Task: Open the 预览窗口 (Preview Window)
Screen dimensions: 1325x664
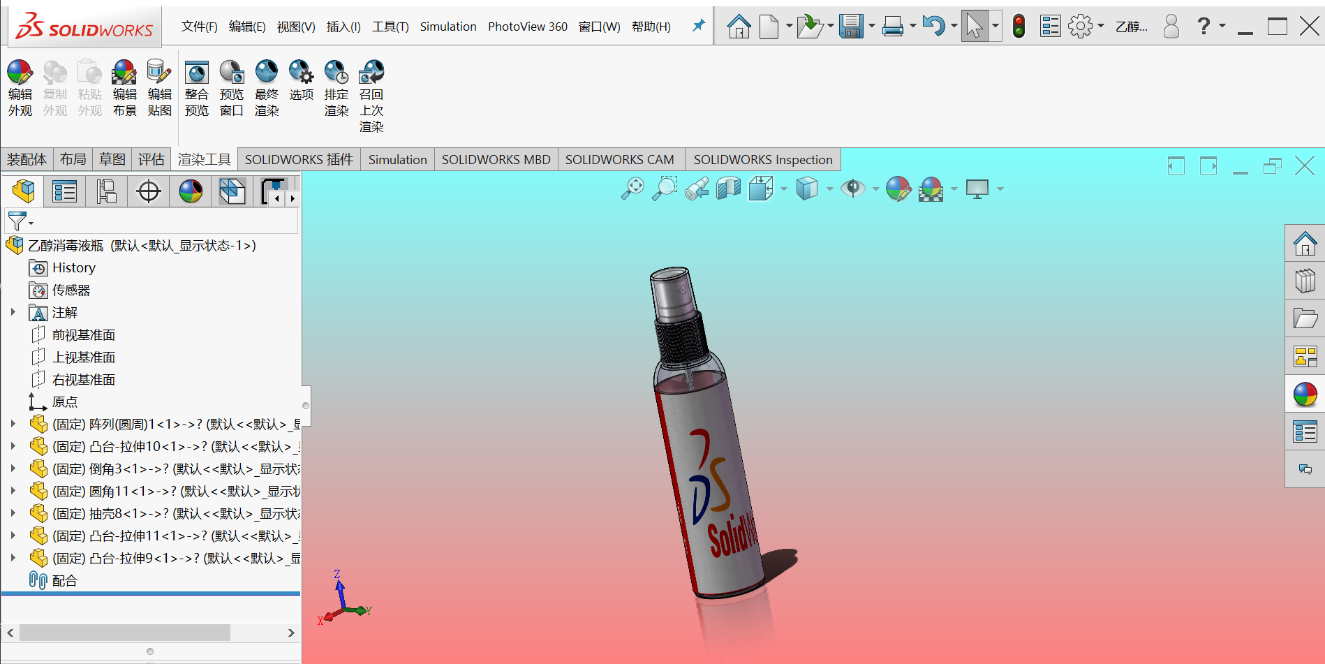Action: click(231, 87)
